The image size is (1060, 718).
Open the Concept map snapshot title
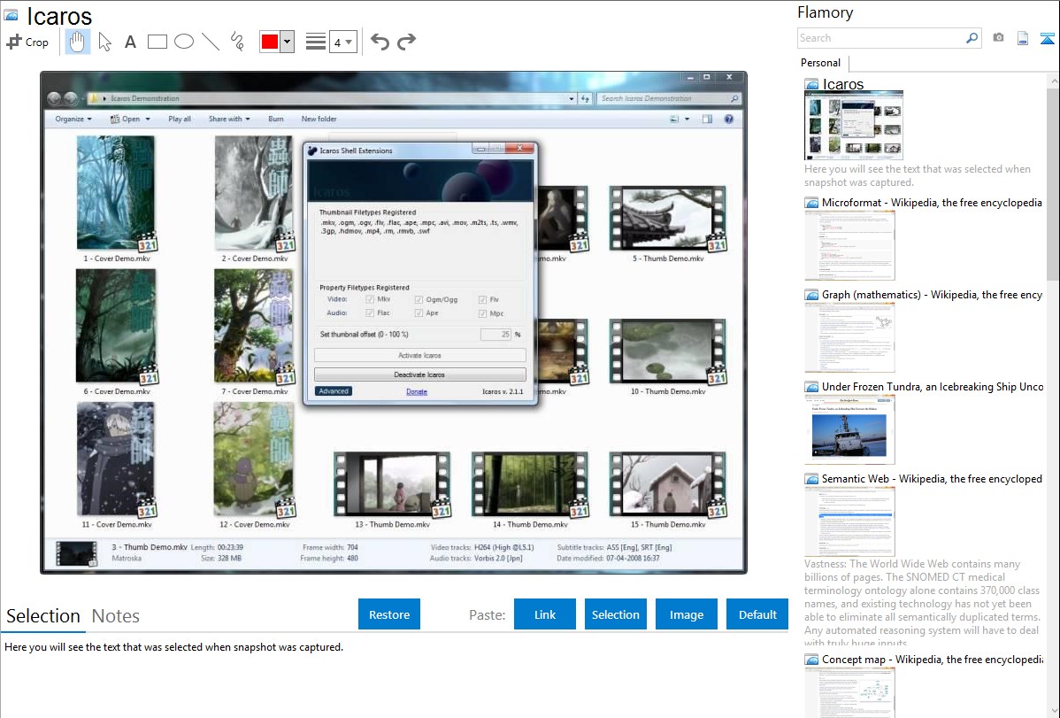coord(933,659)
